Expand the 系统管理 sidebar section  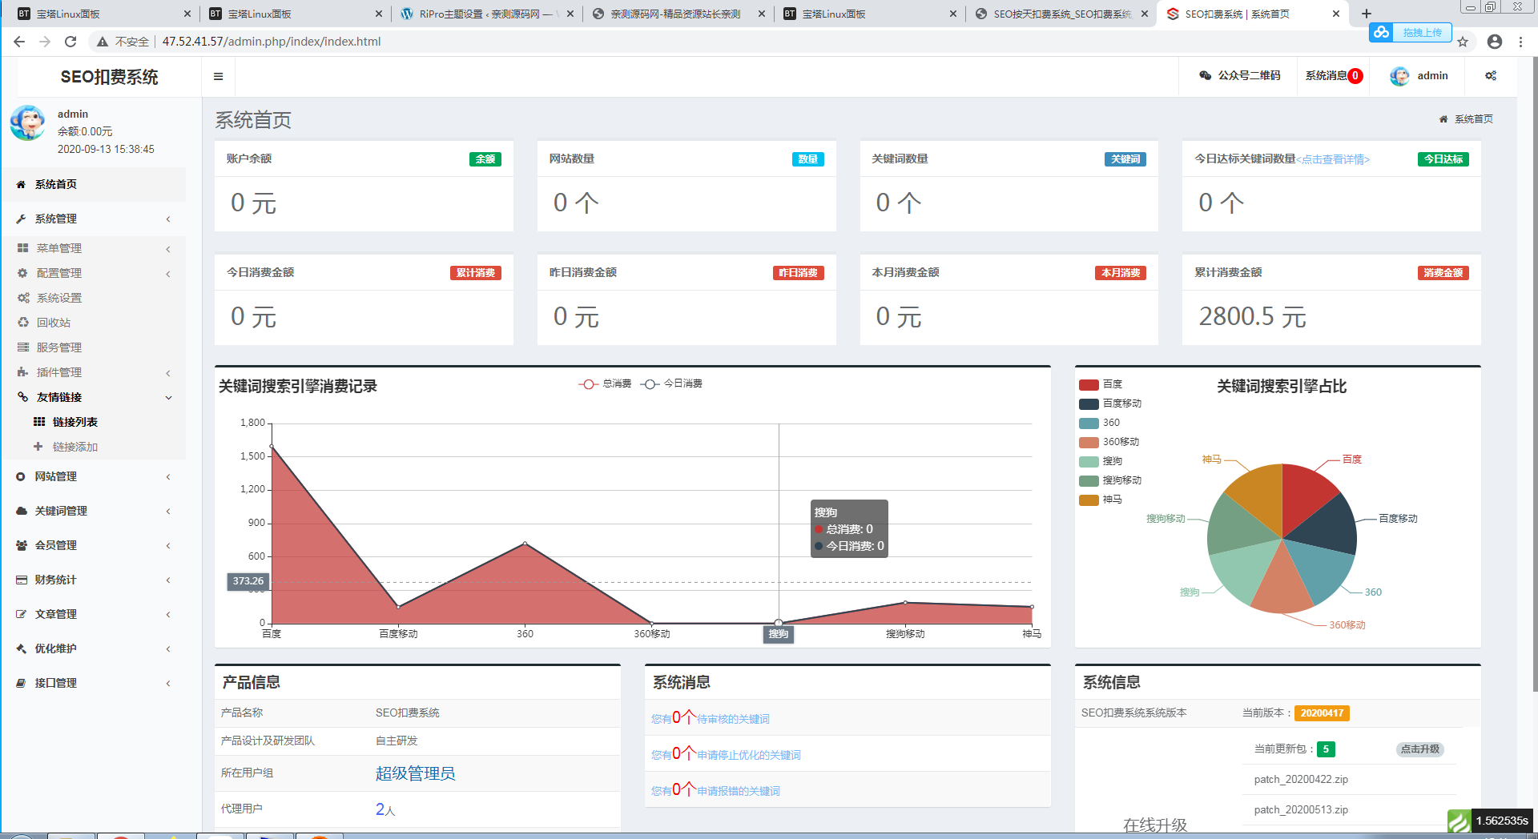pos(93,219)
